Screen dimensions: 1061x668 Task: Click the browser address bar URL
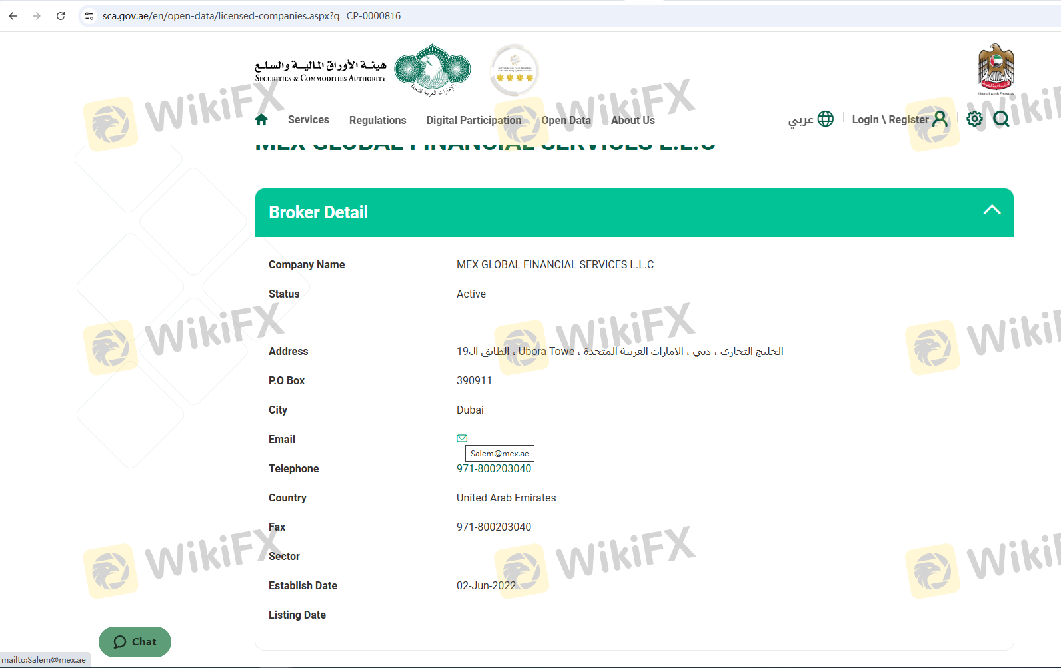[251, 16]
